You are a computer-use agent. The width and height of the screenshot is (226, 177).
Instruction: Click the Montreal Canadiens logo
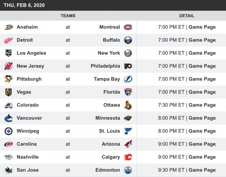tap(128, 27)
